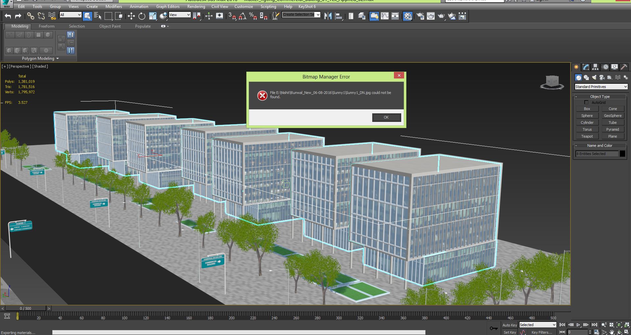Click OK in Bitmap Manager Error dialog

(x=386, y=117)
